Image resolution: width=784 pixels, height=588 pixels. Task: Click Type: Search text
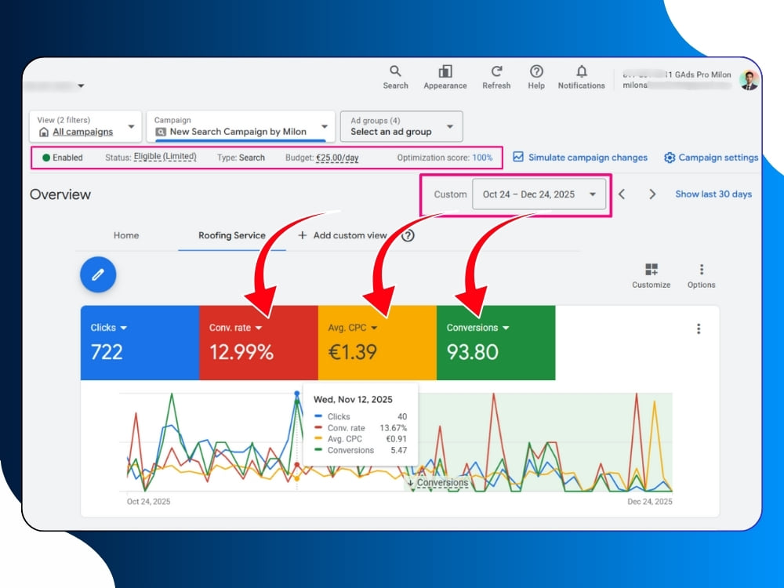tap(241, 158)
